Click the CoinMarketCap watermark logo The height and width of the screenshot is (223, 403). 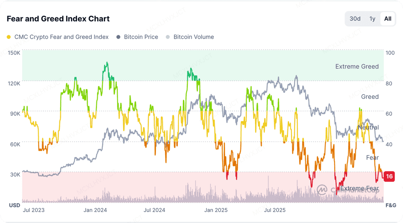322,190
